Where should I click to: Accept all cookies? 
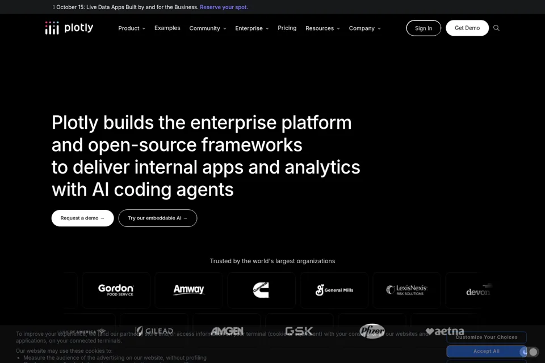(487, 351)
